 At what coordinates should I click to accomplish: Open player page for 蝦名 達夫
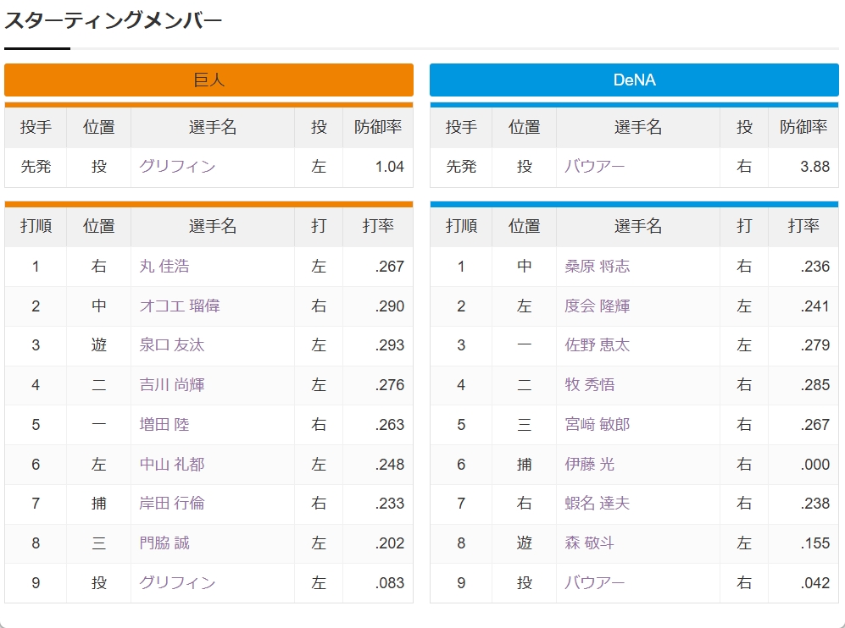click(598, 503)
